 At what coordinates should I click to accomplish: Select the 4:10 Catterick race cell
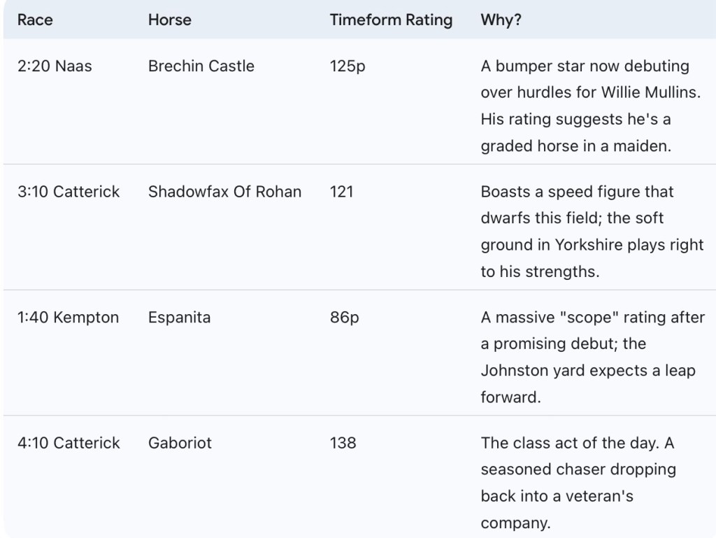(69, 443)
